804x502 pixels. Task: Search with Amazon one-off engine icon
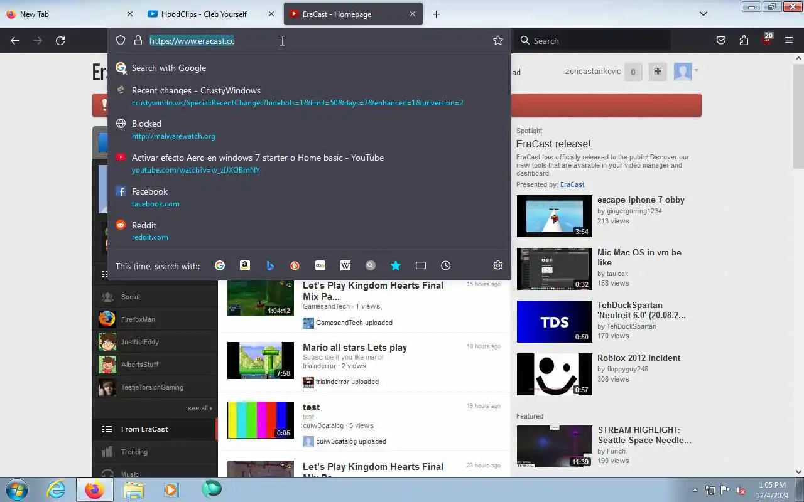(x=245, y=265)
